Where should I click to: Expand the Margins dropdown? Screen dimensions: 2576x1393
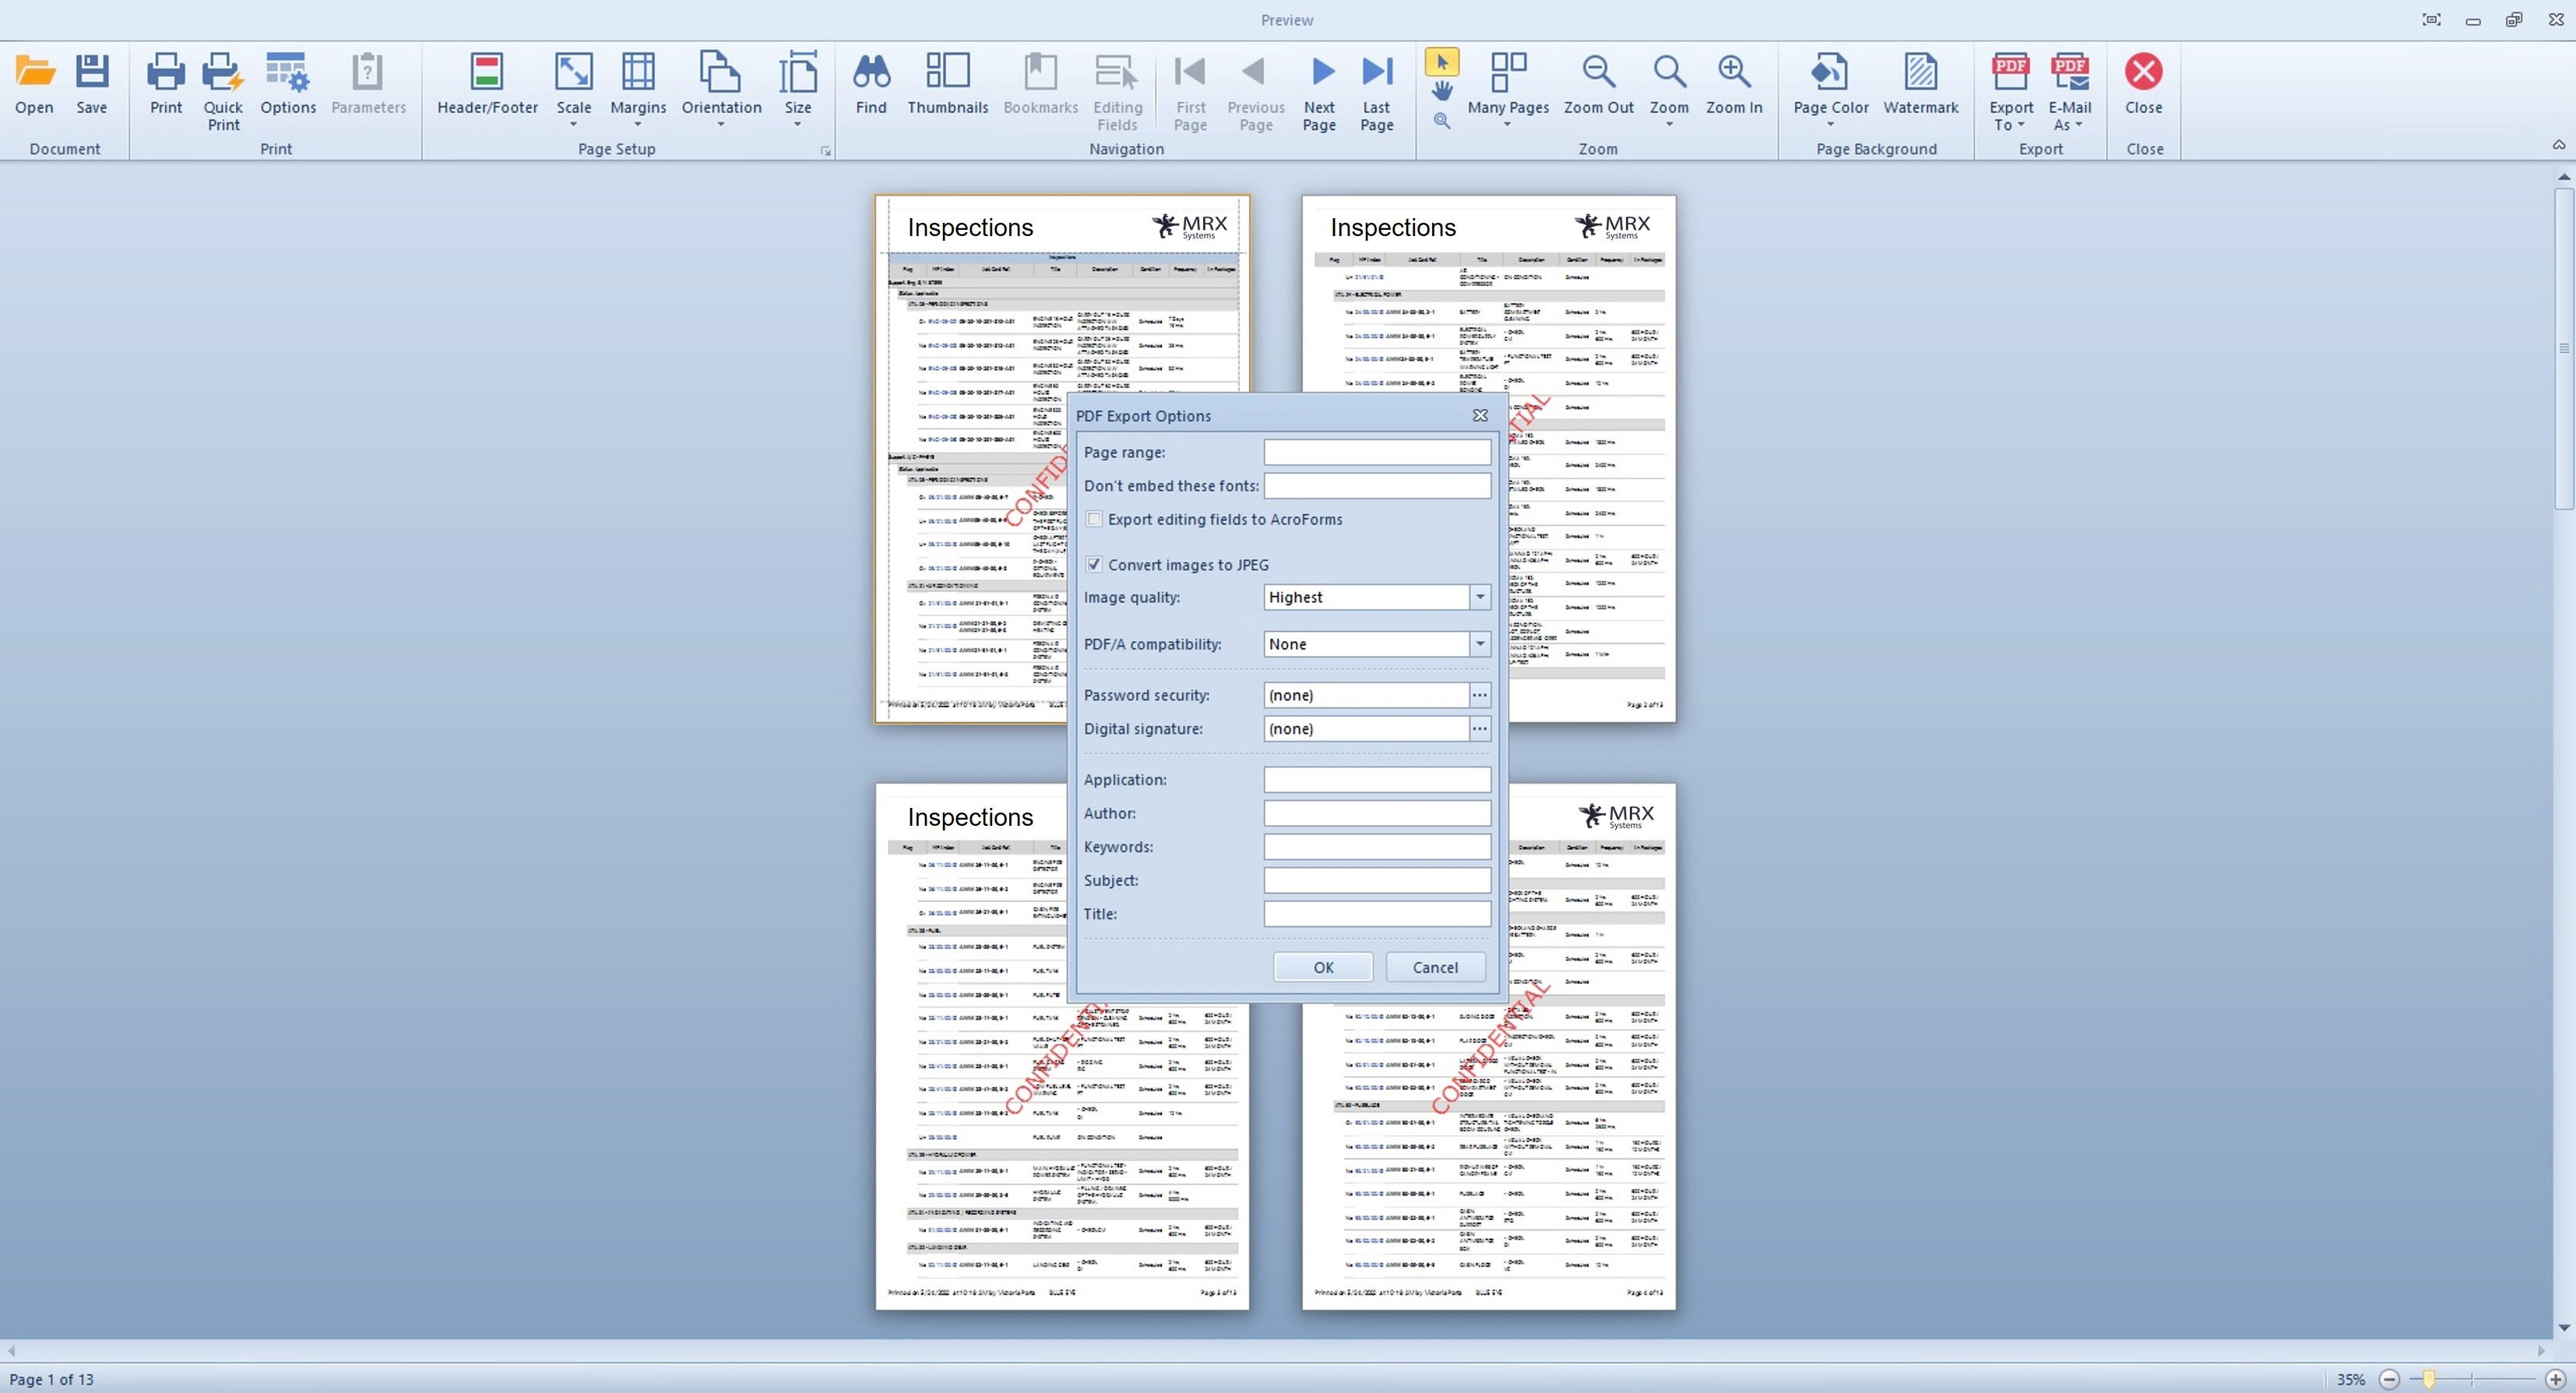(638, 125)
